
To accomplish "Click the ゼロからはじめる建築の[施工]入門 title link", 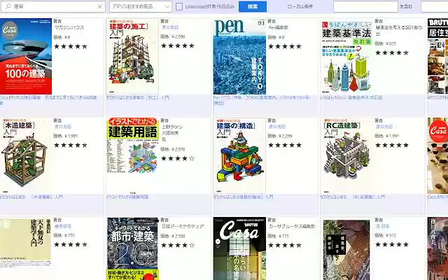I will (x=137, y=97).
